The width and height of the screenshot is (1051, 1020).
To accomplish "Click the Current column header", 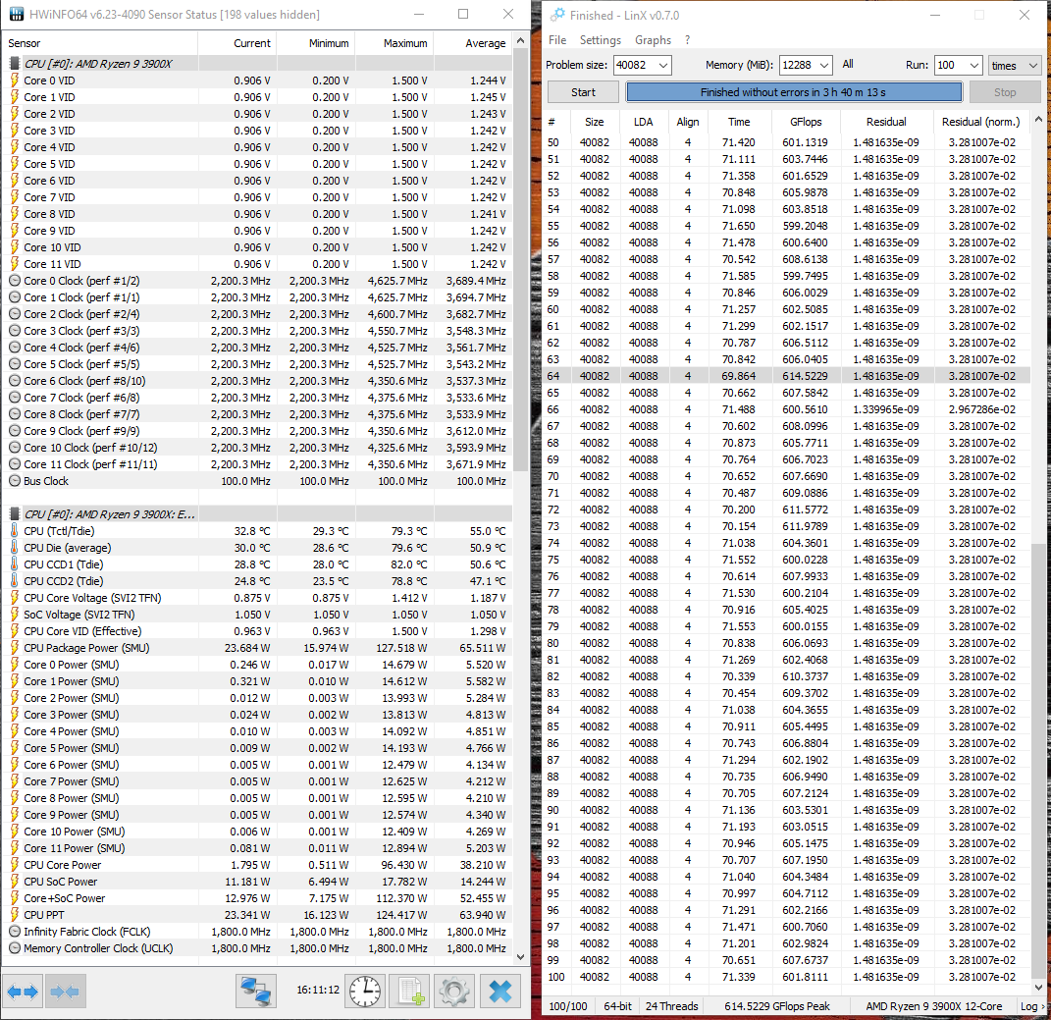I will coord(237,43).
